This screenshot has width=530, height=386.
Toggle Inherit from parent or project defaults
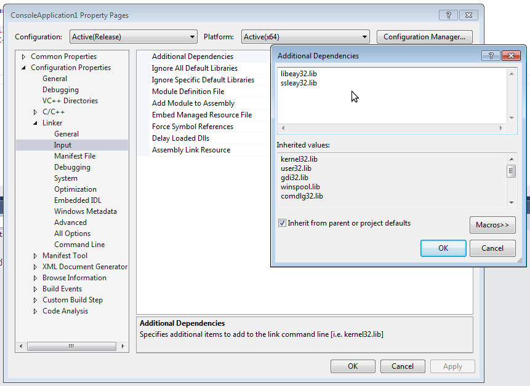pos(282,223)
